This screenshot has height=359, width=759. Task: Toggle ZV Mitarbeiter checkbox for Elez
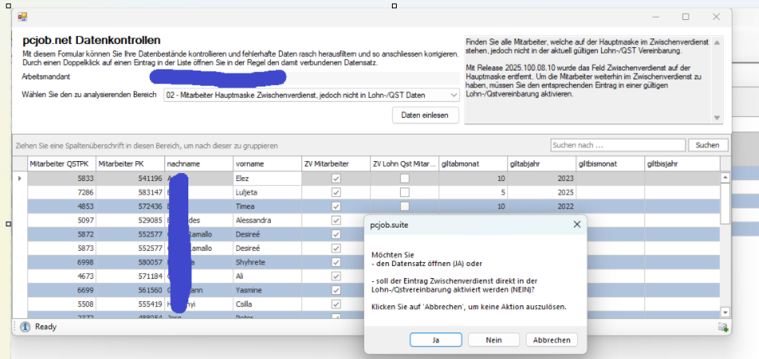pyautogui.click(x=336, y=179)
